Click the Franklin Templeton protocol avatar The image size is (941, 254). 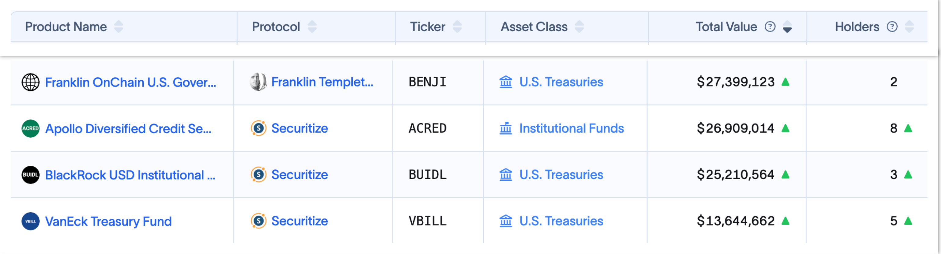pyautogui.click(x=258, y=82)
